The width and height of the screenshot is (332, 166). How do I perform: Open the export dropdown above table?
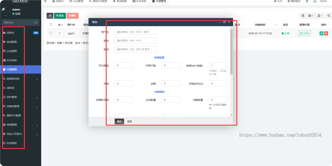[320, 16]
